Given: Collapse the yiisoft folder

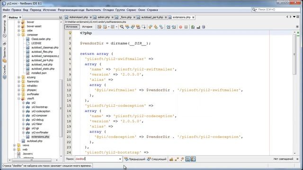Looking at the screenshot, I should 19,99.
